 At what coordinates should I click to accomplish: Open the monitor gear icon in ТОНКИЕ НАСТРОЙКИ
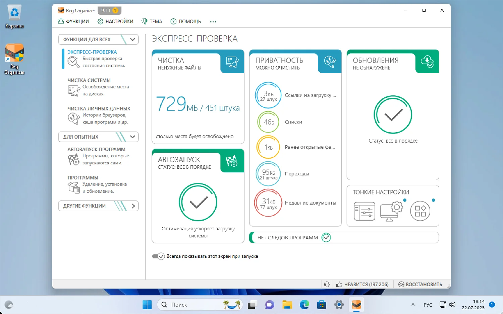[x=391, y=211]
